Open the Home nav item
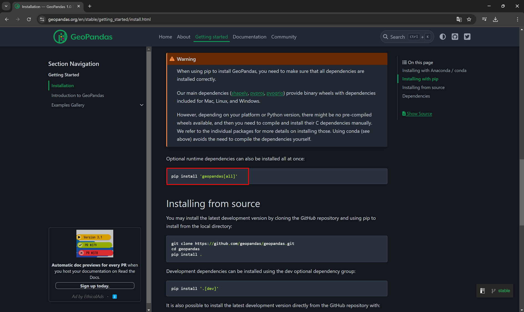Screen dimensions: 524x312 pyautogui.click(x=165, y=37)
